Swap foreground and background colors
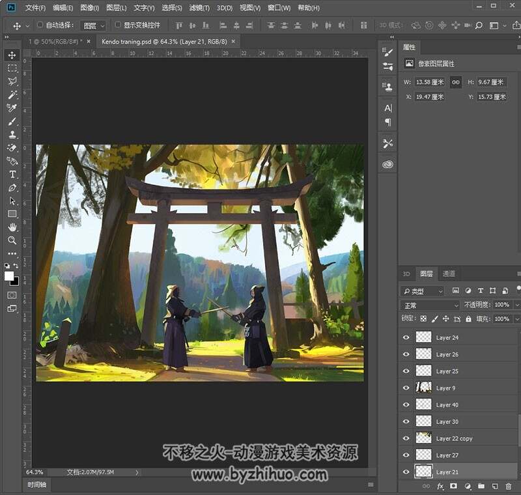This screenshot has width=521, height=495. [x=16, y=266]
